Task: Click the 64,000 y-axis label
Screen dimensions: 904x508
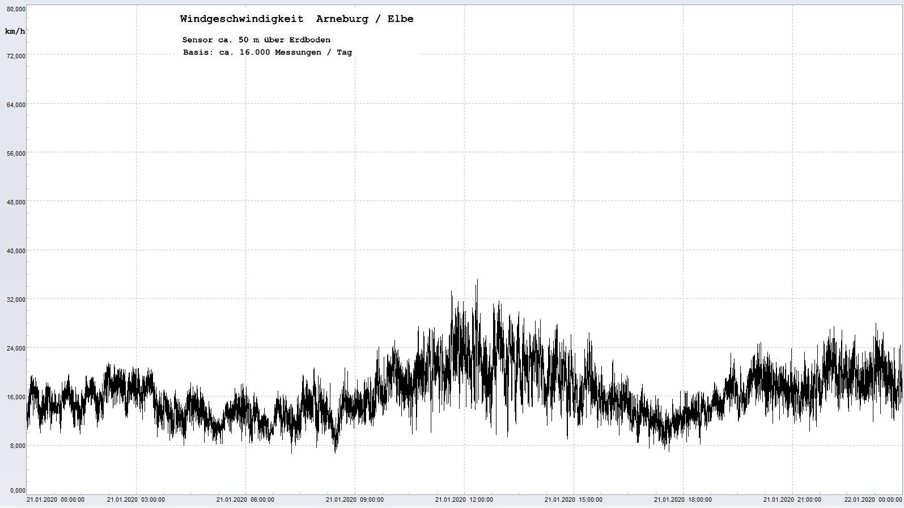Action: click(x=16, y=104)
